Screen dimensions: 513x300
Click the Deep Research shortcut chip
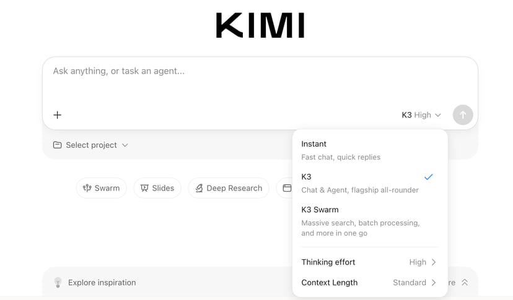[229, 188]
